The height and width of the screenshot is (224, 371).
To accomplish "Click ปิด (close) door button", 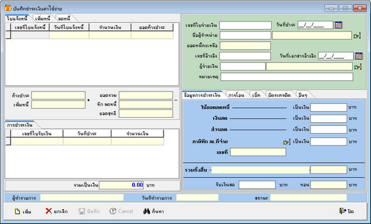I will [x=346, y=211].
